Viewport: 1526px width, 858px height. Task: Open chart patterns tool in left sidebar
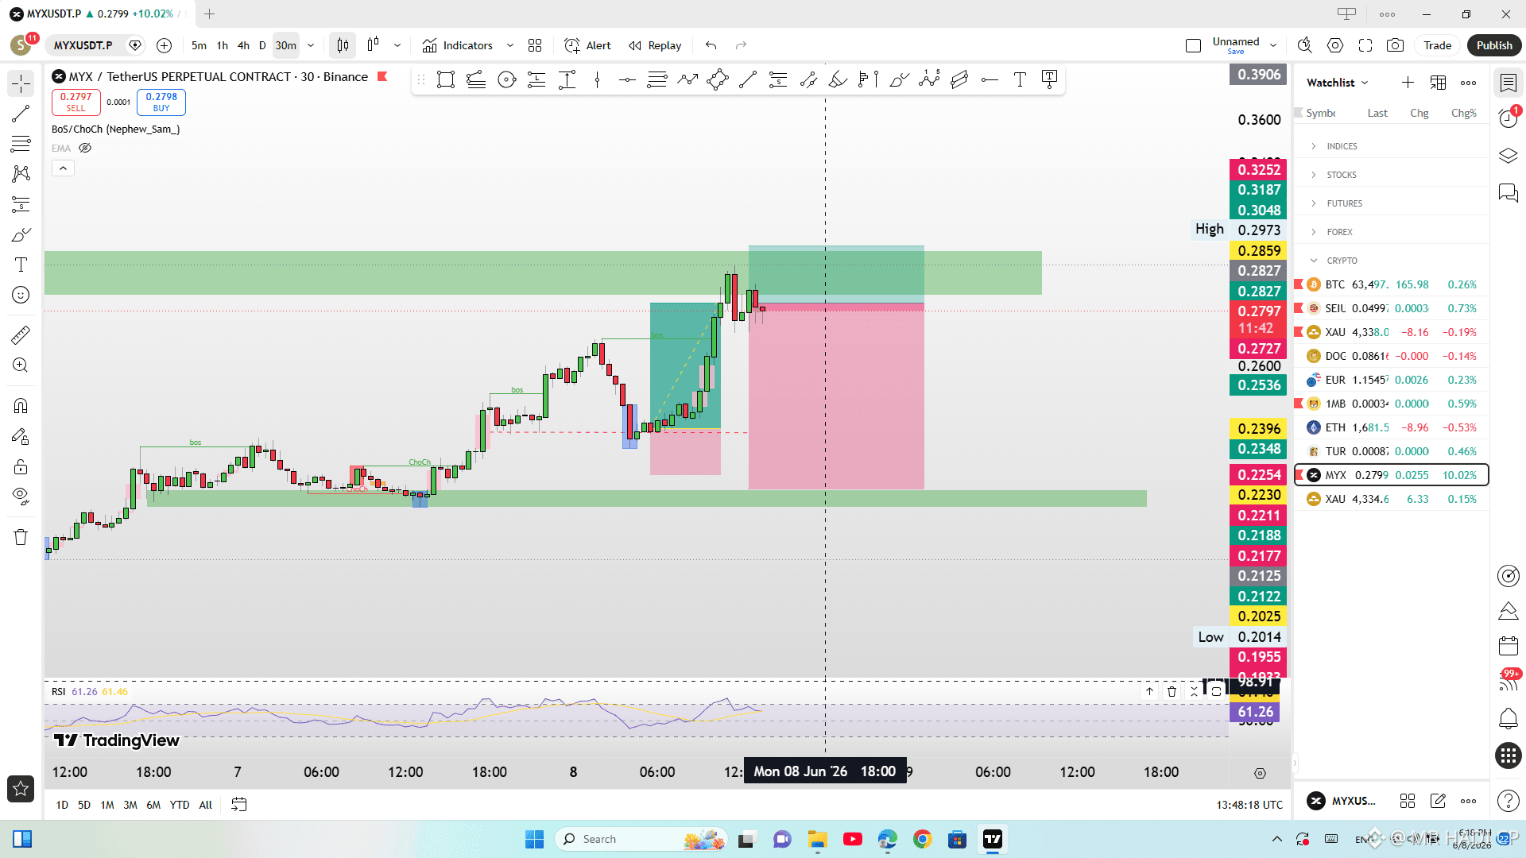pyautogui.click(x=21, y=174)
